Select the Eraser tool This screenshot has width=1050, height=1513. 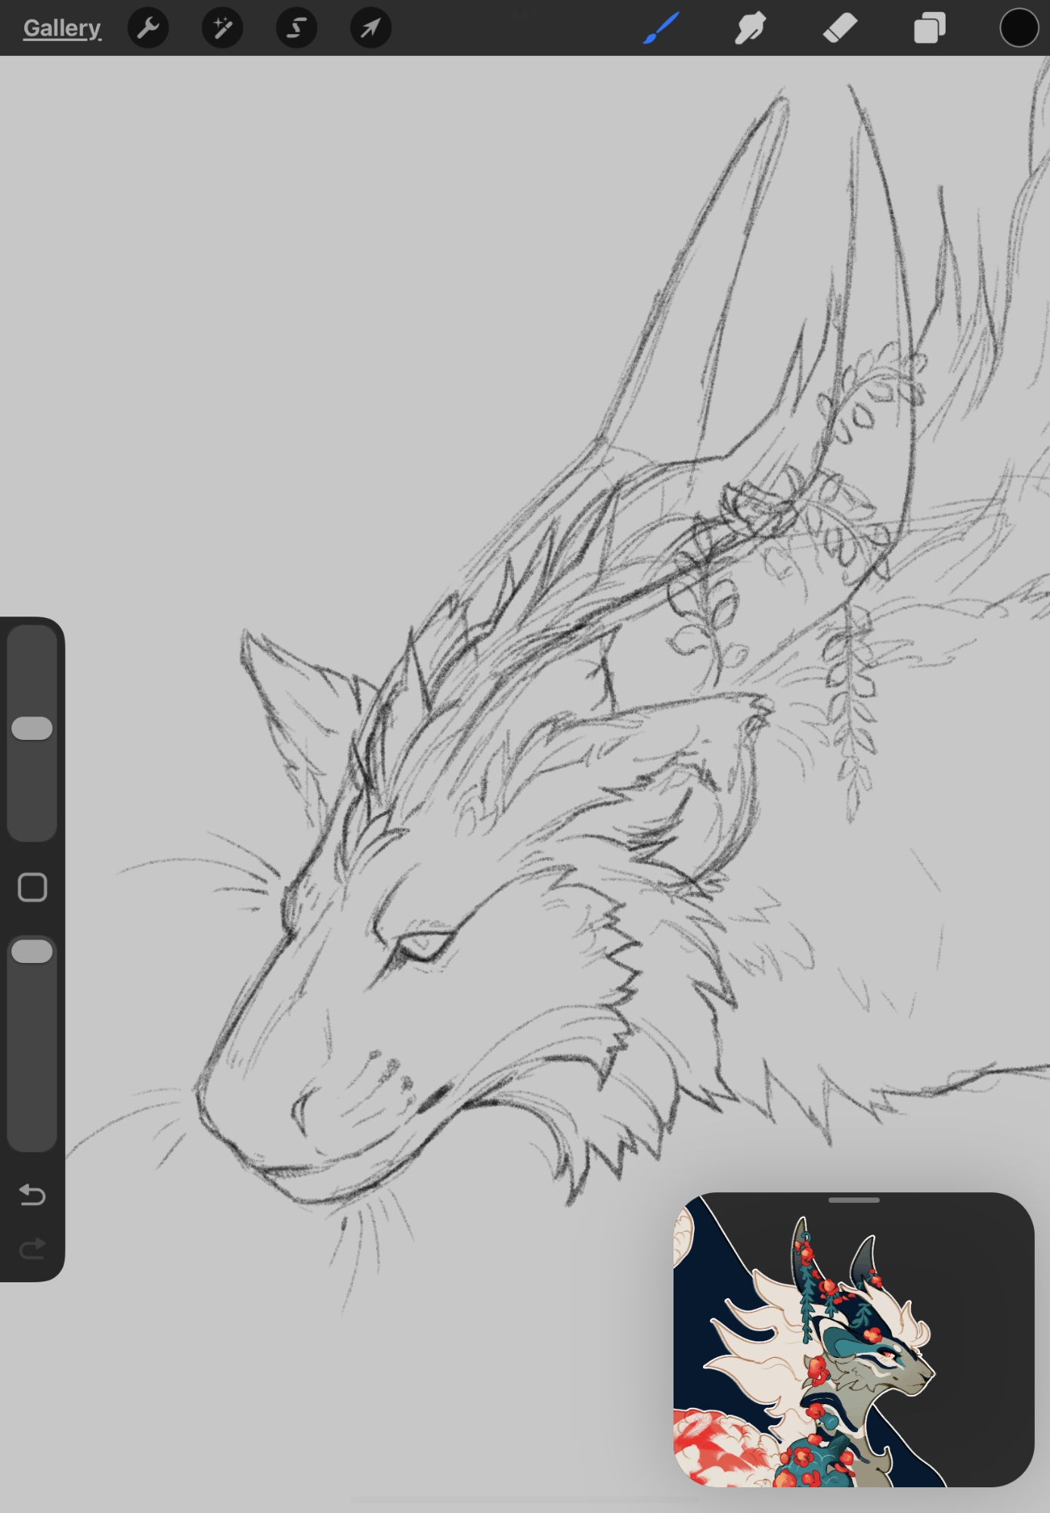[x=840, y=29]
